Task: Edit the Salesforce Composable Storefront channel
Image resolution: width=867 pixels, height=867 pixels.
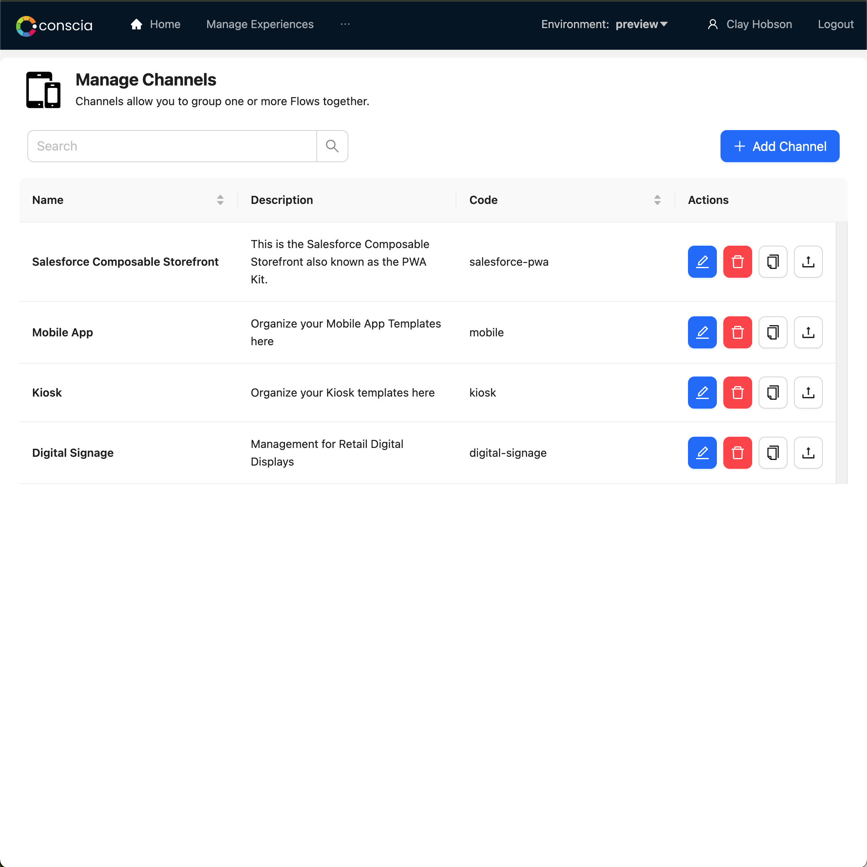Action: [x=702, y=262]
